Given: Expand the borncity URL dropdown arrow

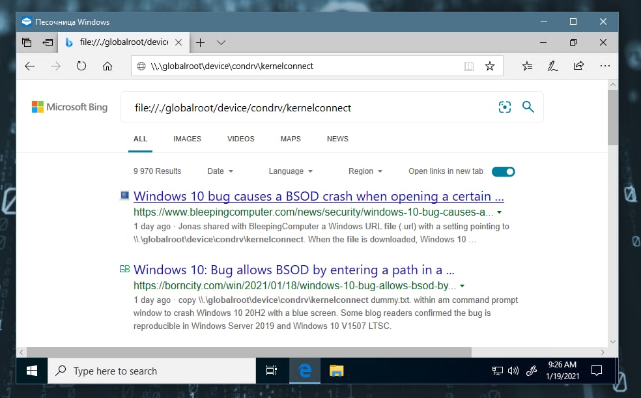Looking at the screenshot, I should [462, 286].
